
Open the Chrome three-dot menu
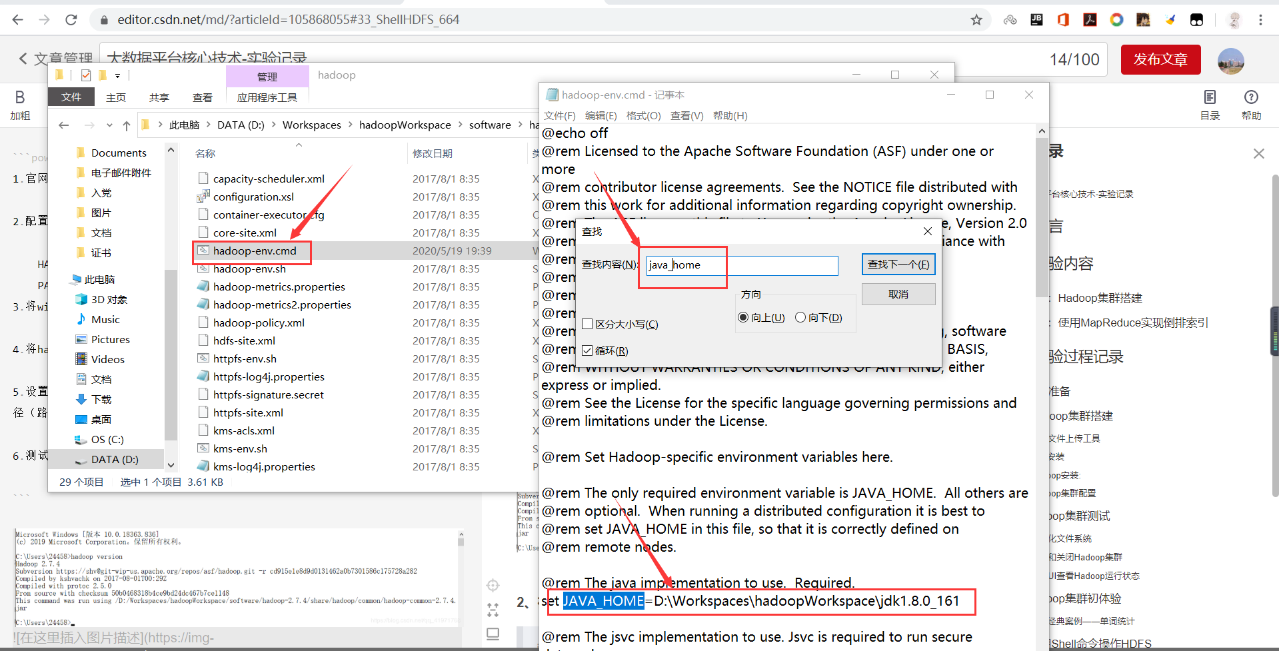1260,20
